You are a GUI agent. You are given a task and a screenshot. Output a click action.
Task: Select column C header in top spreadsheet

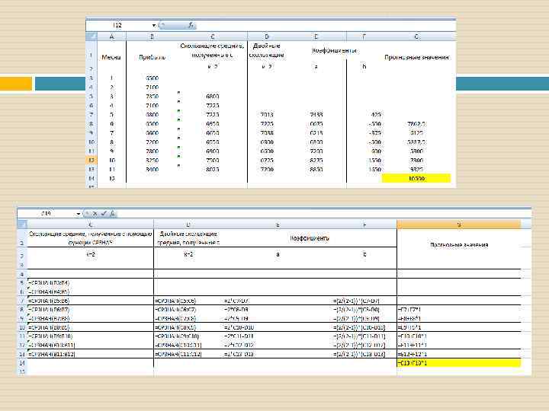(x=213, y=37)
